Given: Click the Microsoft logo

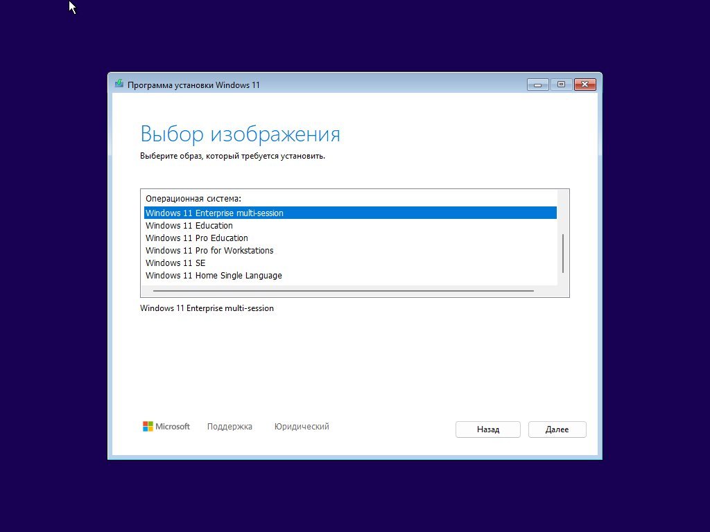Looking at the screenshot, I should click(x=166, y=426).
